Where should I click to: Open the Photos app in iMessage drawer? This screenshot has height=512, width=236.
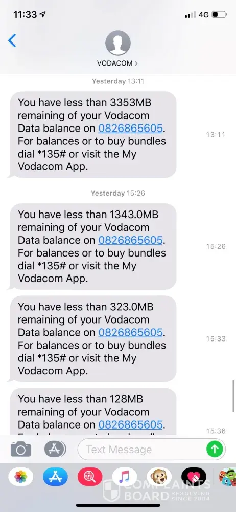pos(21,477)
